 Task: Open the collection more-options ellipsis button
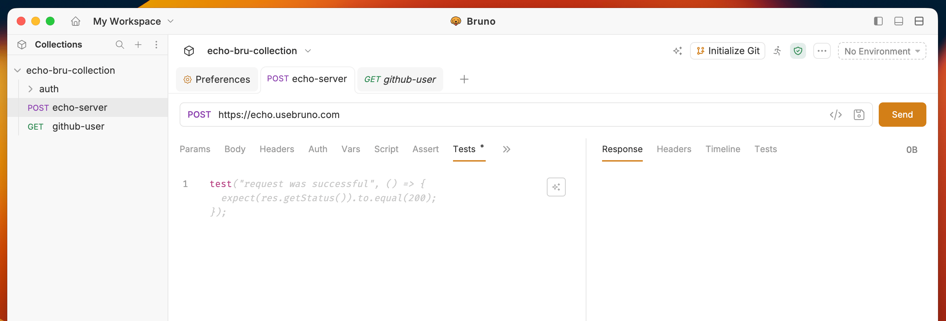[x=822, y=51]
